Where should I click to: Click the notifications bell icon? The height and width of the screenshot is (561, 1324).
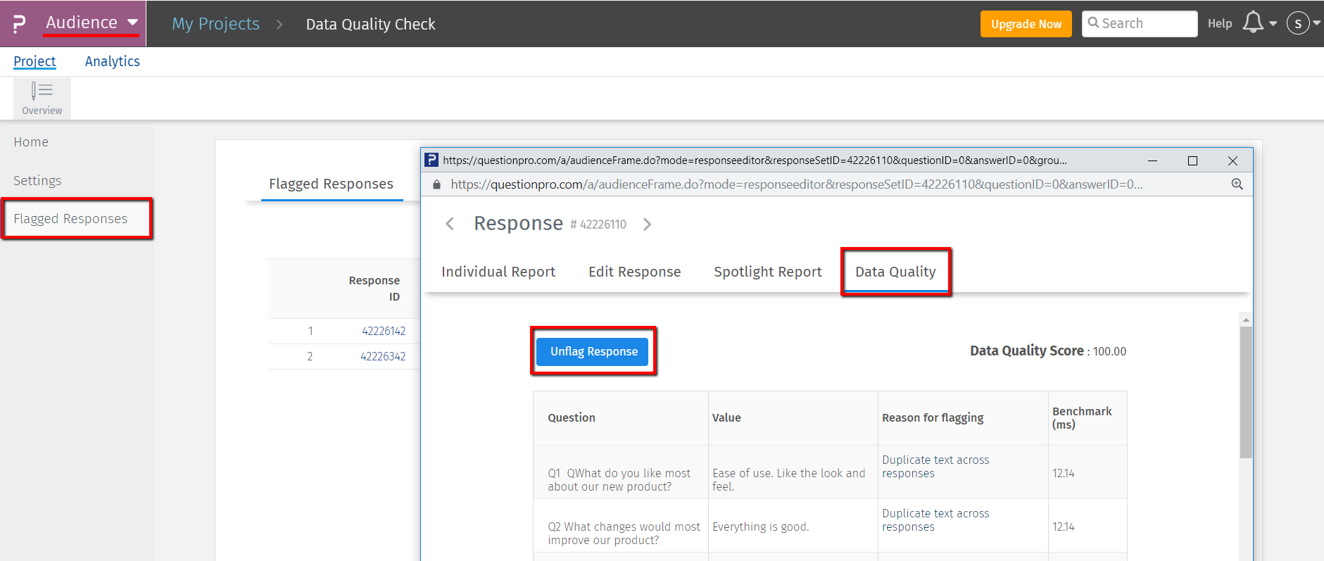[x=1253, y=23]
